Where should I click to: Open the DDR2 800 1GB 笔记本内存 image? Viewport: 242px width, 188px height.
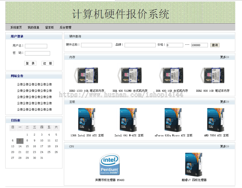[212, 75]
